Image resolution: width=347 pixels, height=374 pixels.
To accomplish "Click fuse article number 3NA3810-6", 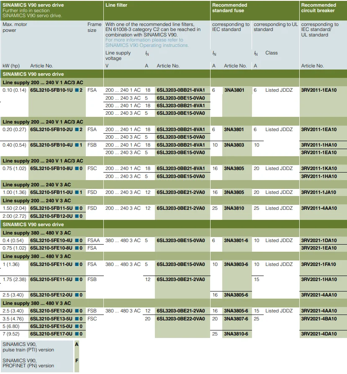I will click(x=236, y=334).
